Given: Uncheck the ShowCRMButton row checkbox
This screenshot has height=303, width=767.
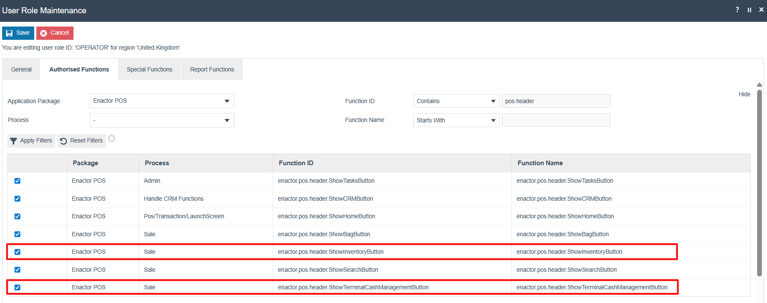Looking at the screenshot, I should click(18, 199).
